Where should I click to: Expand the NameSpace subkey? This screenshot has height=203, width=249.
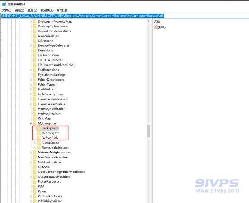click(x=35, y=143)
